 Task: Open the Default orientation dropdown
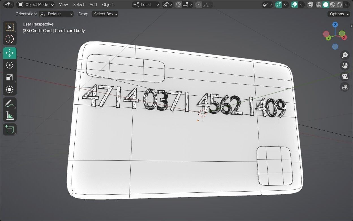(56, 14)
